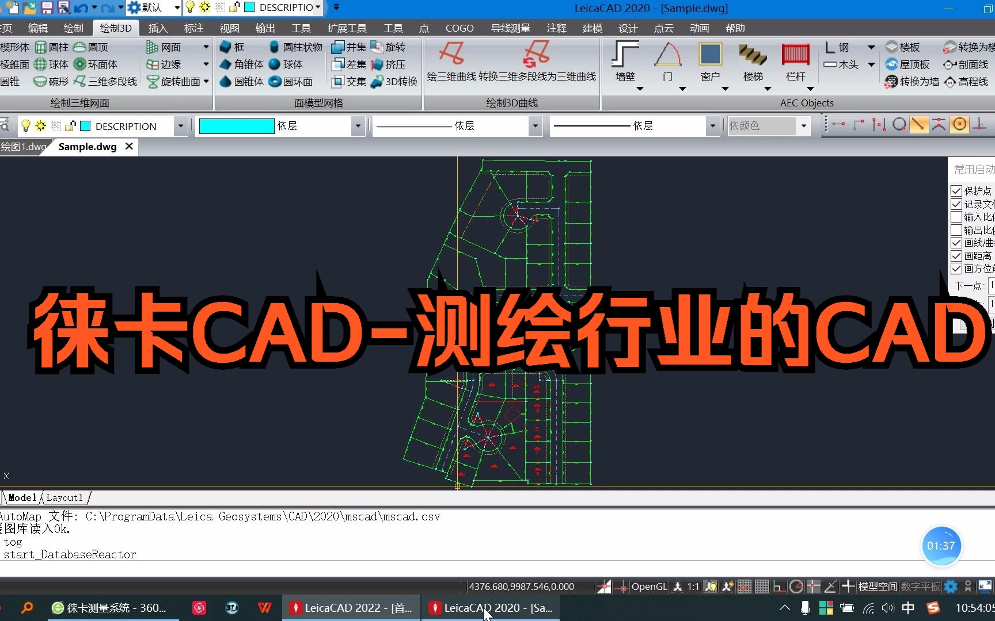Close the Sample.dwg tab
Viewport: 995px width, 621px height.
click(129, 146)
